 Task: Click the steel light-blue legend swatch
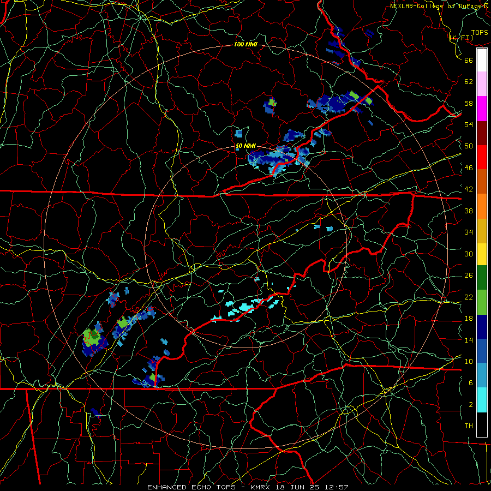pyautogui.click(x=482, y=375)
